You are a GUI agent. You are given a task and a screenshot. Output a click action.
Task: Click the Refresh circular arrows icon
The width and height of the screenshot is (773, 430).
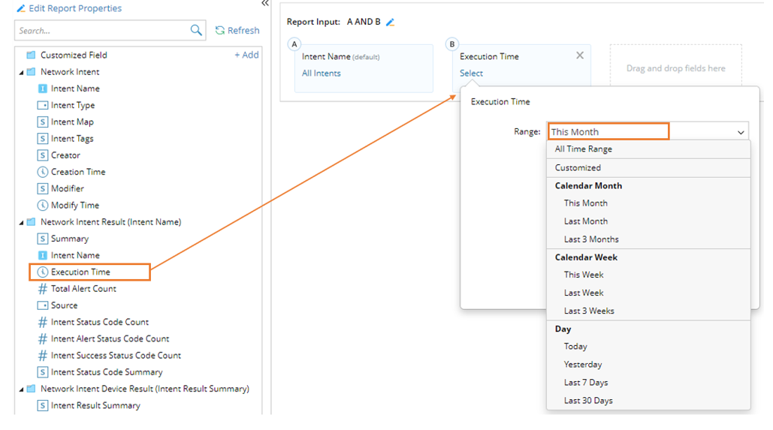pyautogui.click(x=220, y=31)
